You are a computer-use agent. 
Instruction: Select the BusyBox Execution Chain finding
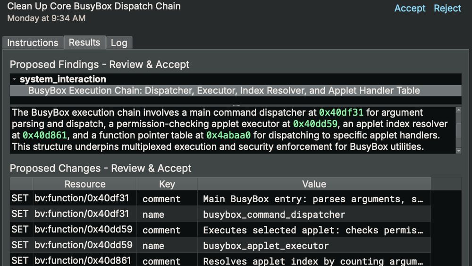click(236, 91)
